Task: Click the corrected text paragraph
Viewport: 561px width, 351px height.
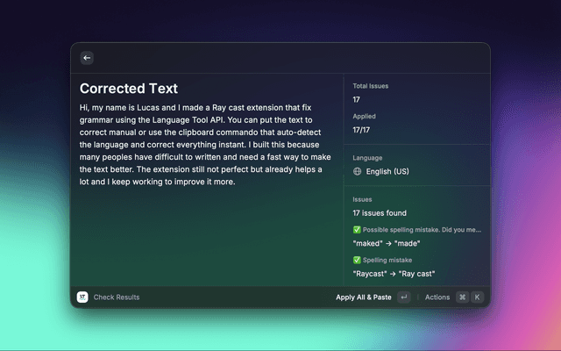Action: (x=205, y=144)
